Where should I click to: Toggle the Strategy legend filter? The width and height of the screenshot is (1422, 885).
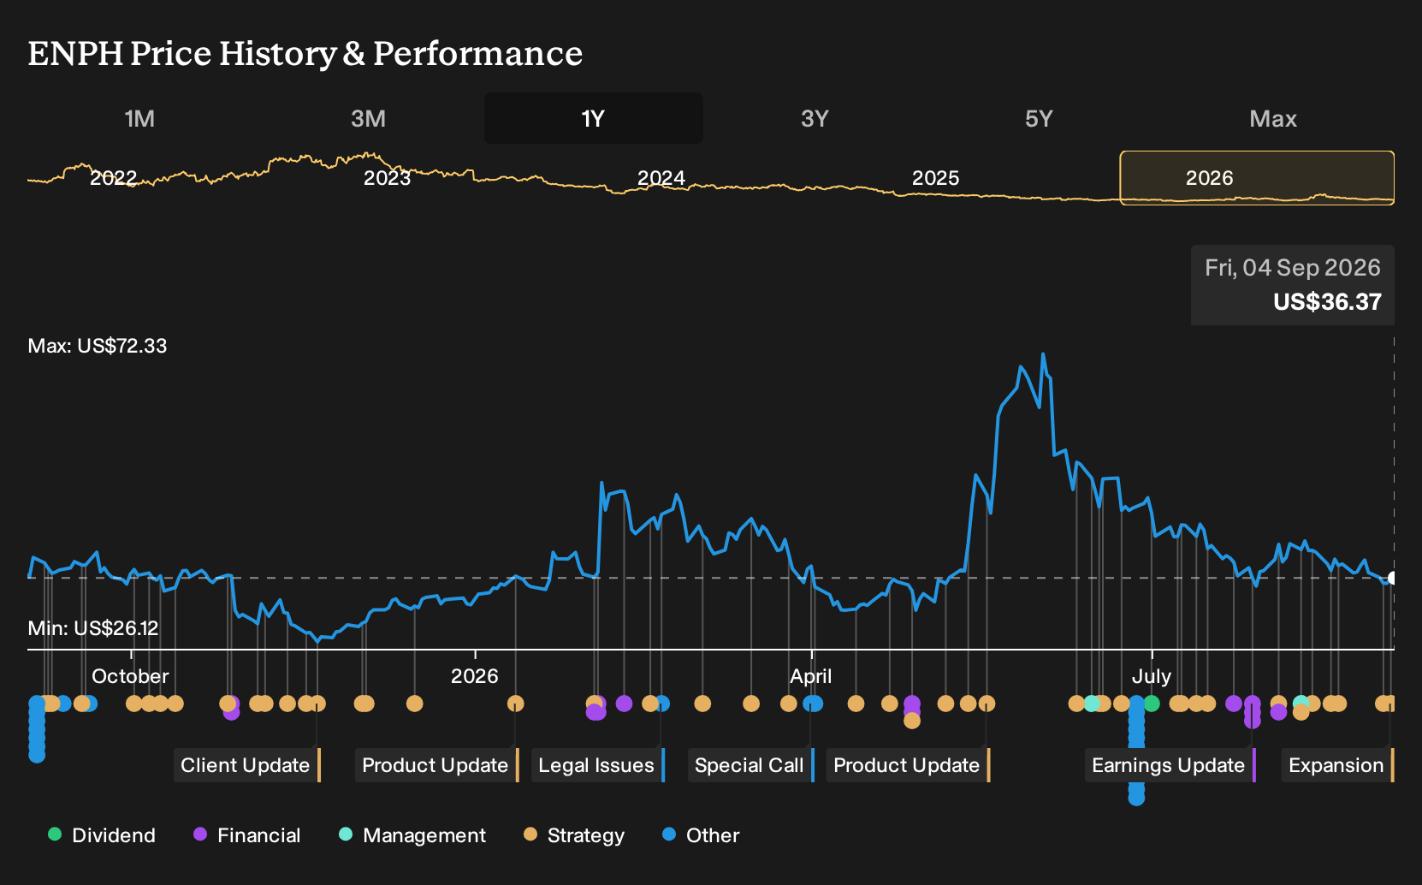click(x=574, y=835)
